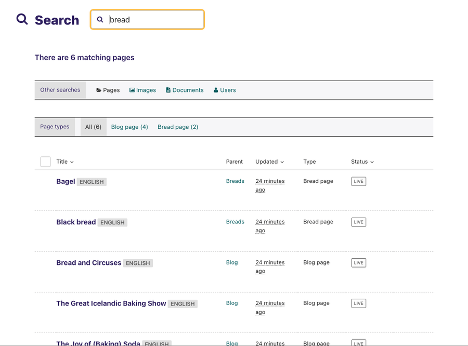Open the Black bread page
468x346 pixels.
coord(76,222)
